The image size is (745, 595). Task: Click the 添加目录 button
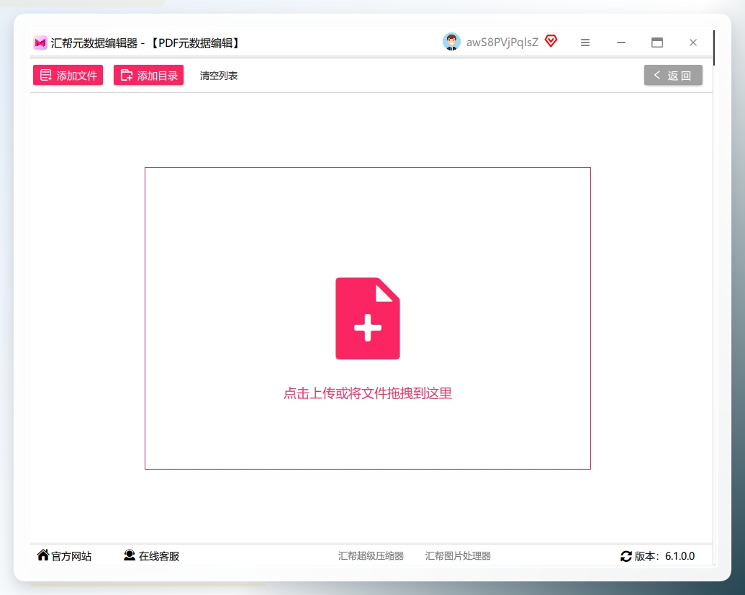149,75
